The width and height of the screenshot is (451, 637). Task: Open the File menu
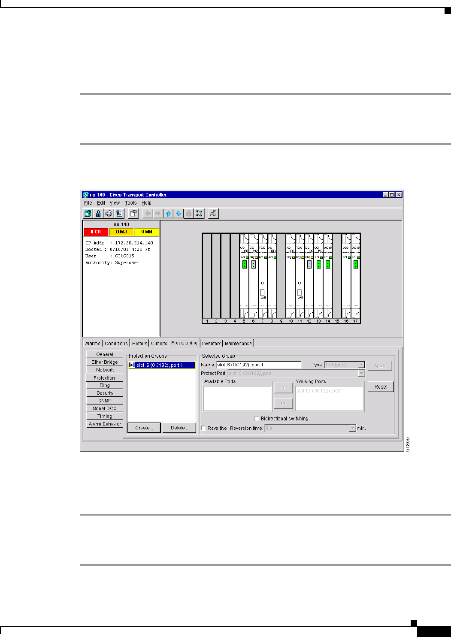(88, 203)
